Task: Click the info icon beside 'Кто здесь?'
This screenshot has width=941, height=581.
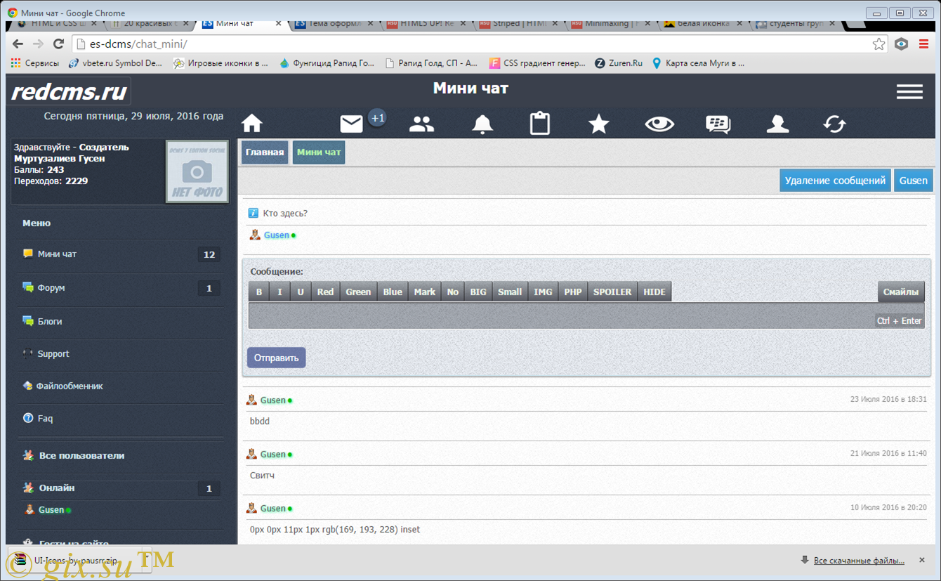Action: [x=254, y=213]
